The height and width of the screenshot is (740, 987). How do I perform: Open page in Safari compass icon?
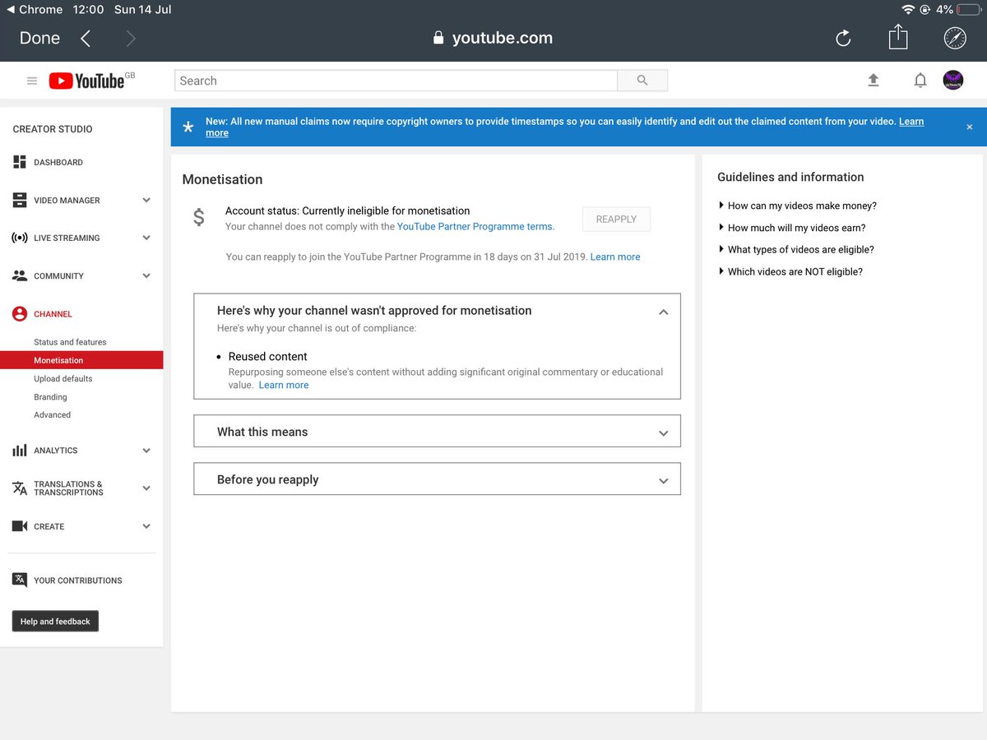pos(955,38)
